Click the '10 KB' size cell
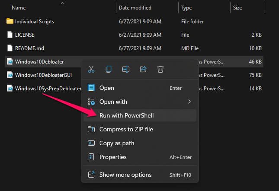The image size is (279, 191). point(255,48)
